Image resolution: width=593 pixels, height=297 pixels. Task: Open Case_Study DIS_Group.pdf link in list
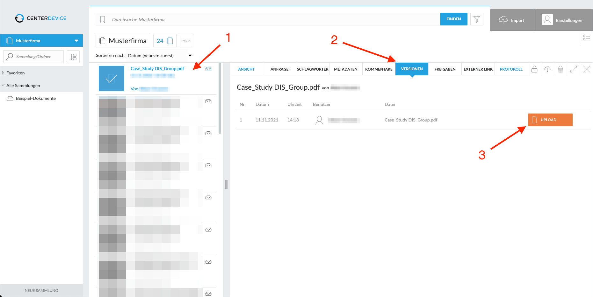point(157,69)
